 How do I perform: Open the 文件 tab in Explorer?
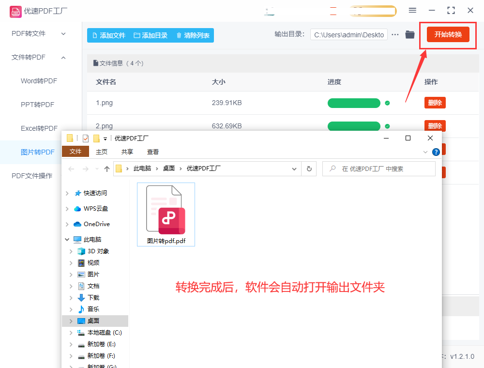pyautogui.click(x=76, y=152)
